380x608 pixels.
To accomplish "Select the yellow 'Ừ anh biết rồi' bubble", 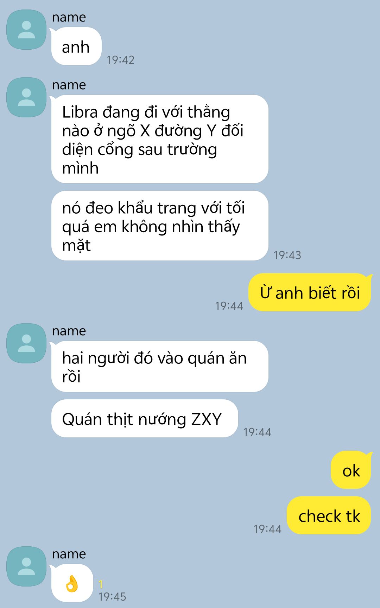I will click(x=310, y=293).
